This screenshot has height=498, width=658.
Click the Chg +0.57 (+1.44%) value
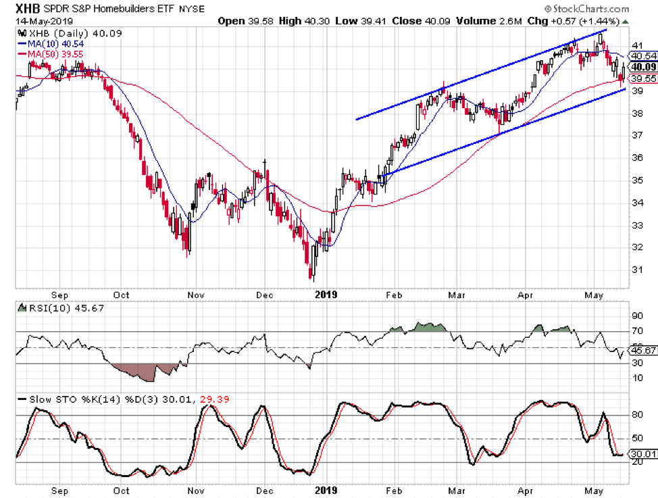pos(574,21)
